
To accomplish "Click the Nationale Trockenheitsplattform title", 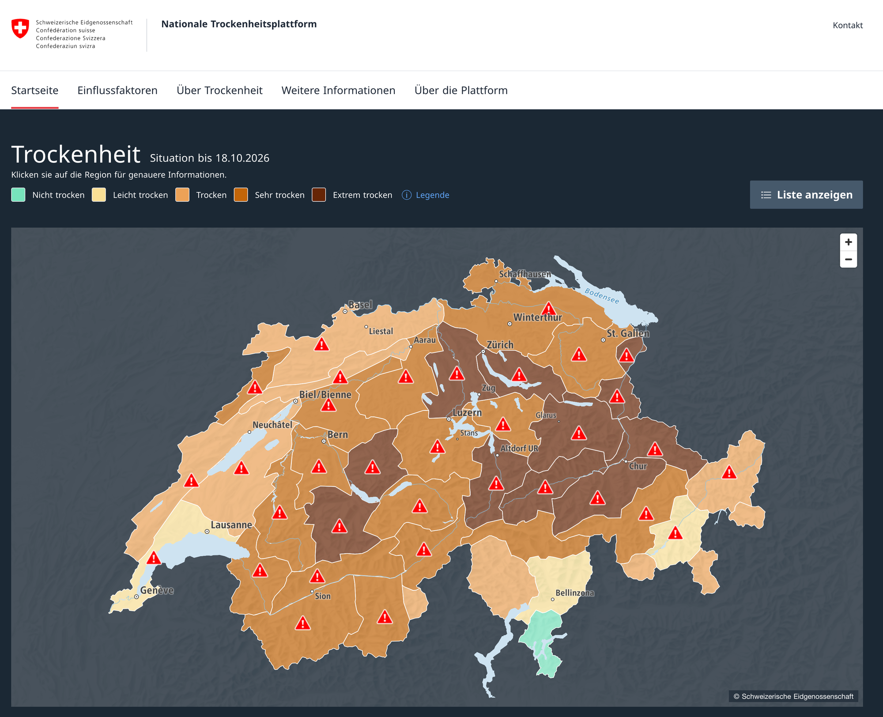I will pos(239,24).
